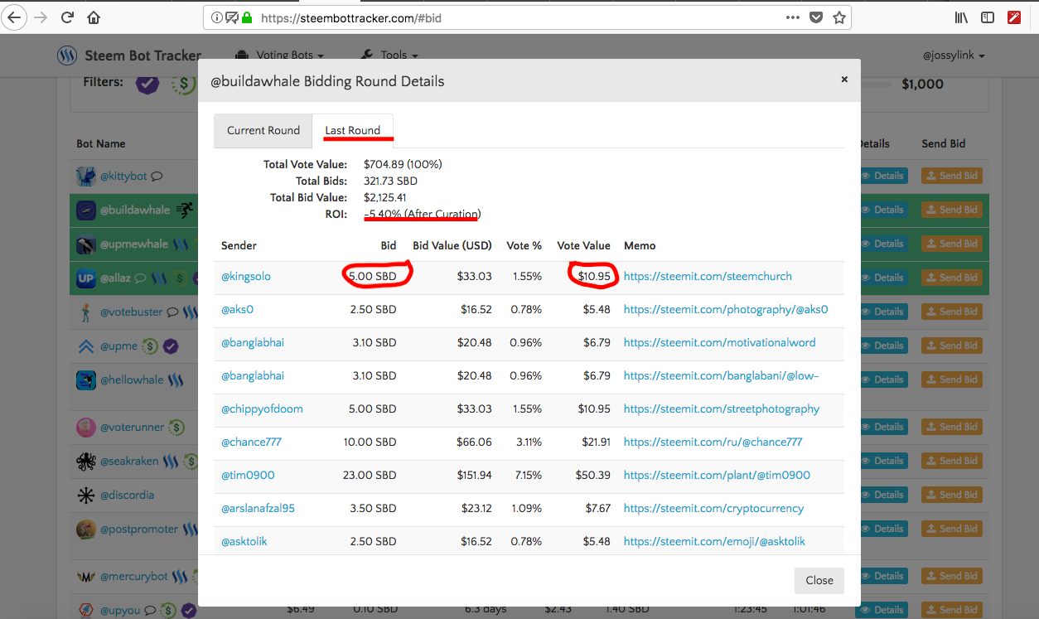Click the speech bubble icon beside @kittybot

[x=156, y=177]
